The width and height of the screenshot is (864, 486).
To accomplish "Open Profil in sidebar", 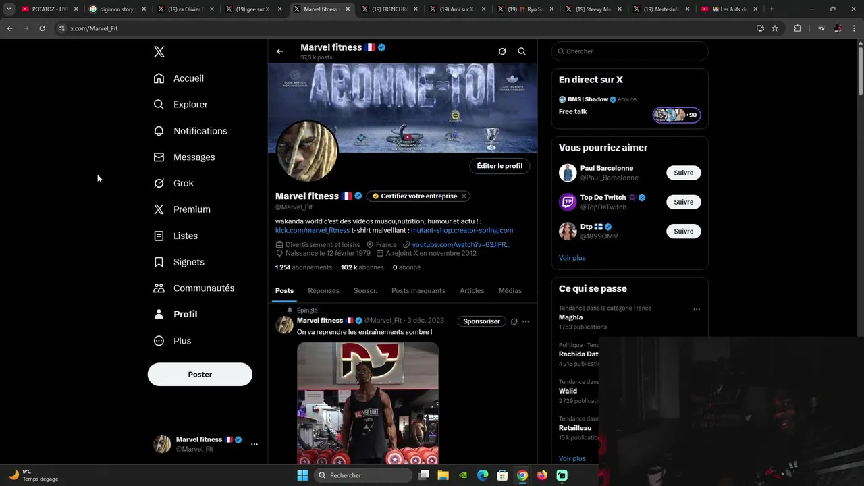I will 175,314.
